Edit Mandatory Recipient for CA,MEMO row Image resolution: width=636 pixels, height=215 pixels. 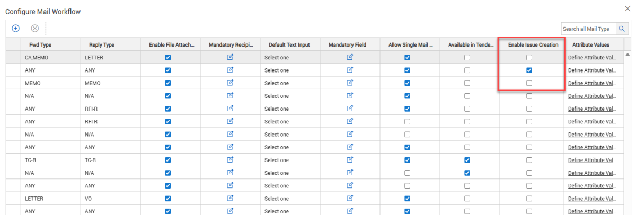(x=230, y=57)
